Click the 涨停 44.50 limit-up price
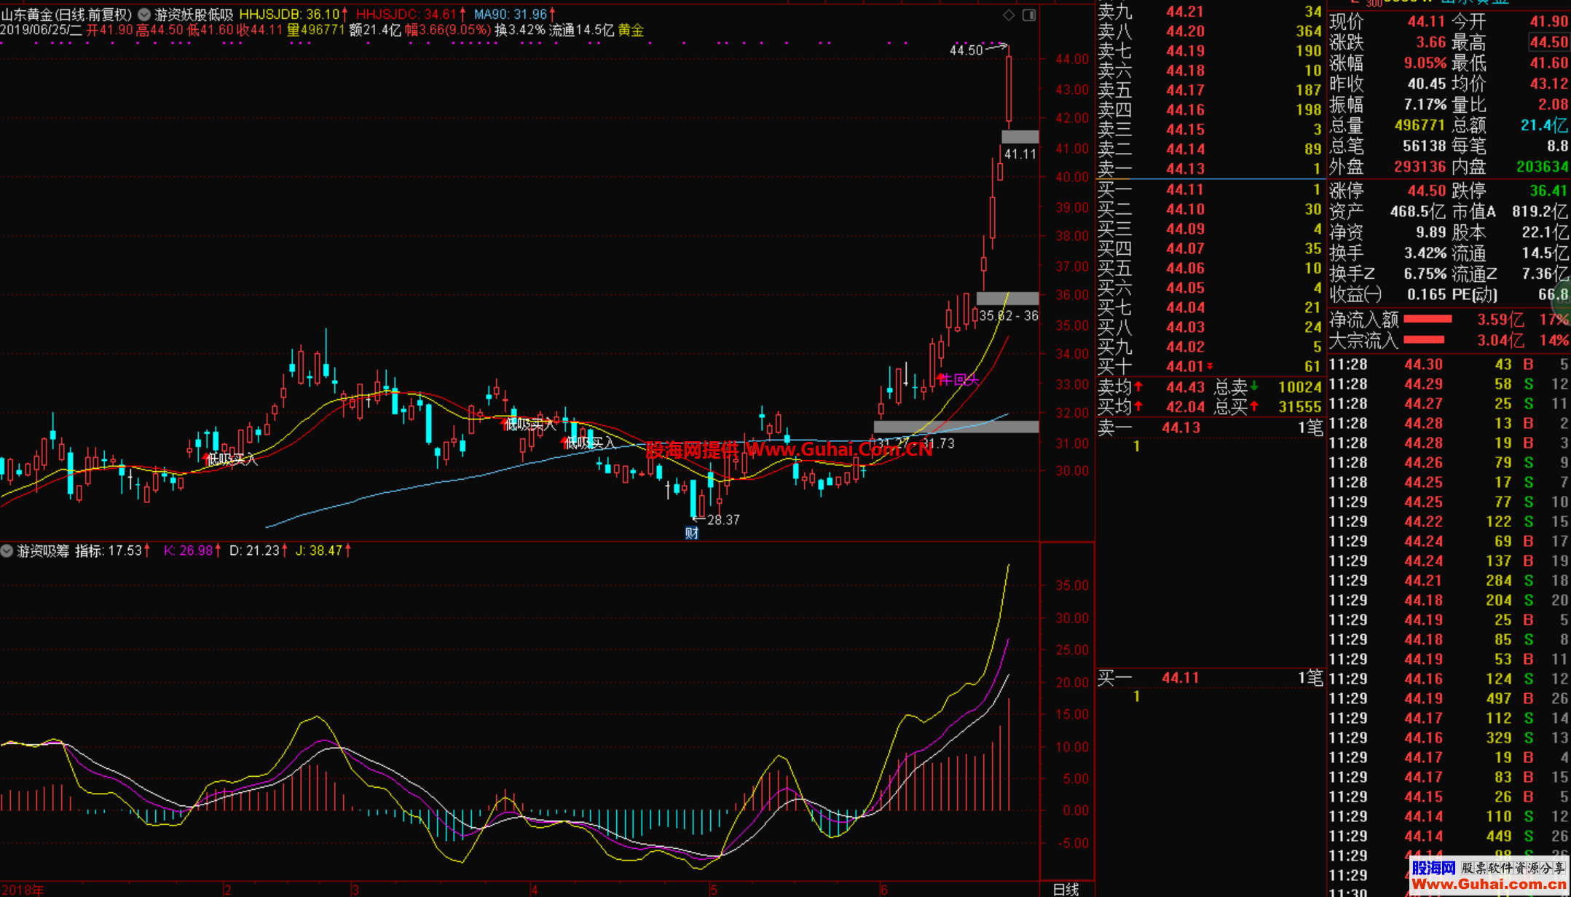The height and width of the screenshot is (897, 1571). [1426, 191]
